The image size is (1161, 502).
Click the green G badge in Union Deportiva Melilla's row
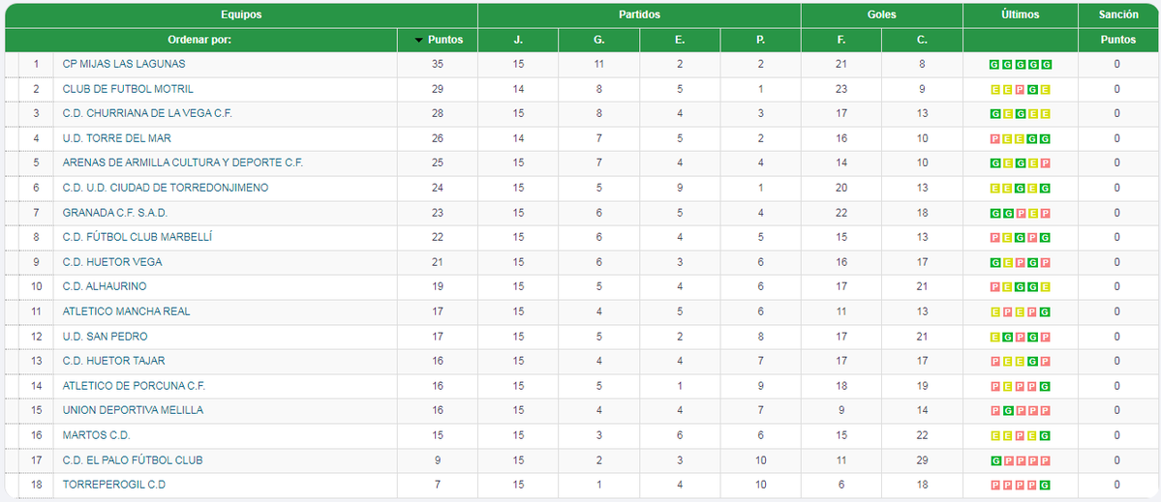click(x=1007, y=410)
